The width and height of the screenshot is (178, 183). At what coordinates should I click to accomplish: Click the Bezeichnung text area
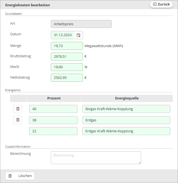96,158
